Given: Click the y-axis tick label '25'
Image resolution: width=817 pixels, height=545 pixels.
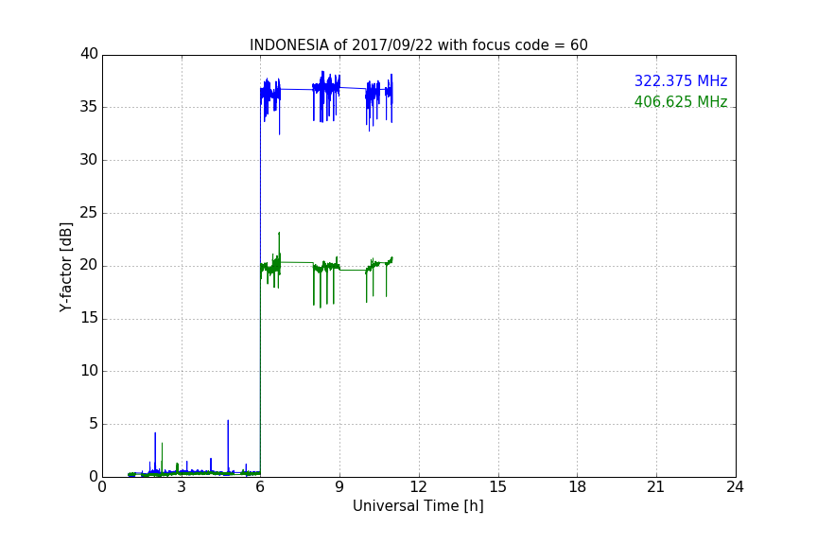Looking at the screenshot, I should click(89, 213).
